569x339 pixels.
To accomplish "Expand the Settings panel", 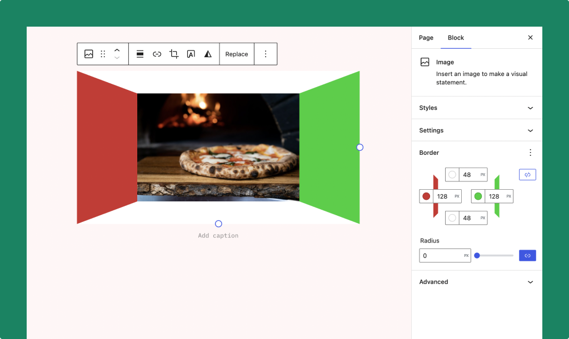I will coord(476,130).
